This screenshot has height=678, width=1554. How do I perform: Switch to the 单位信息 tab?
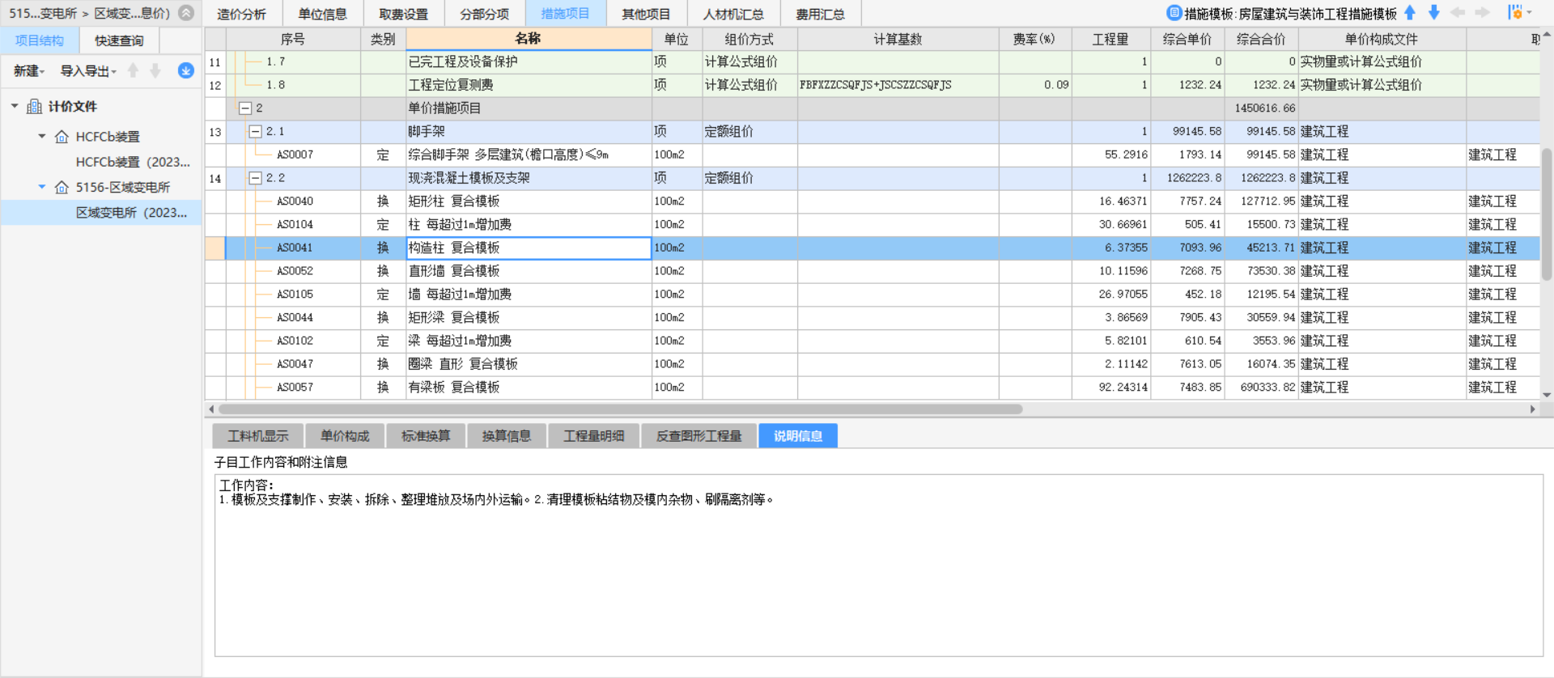click(322, 14)
